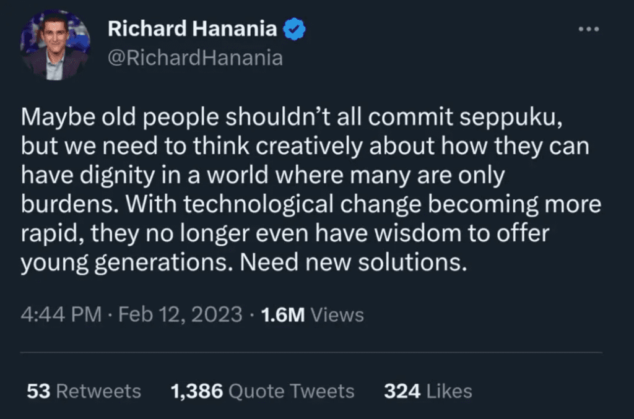Click the 4:44 PM timestamp
Image resolution: width=634 pixels, height=419 pixels.
[61, 314]
